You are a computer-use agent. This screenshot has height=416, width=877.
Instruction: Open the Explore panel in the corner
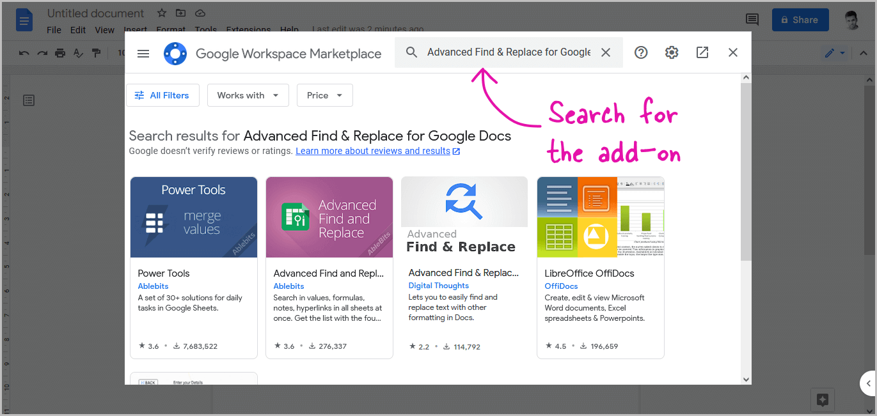coord(823,399)
